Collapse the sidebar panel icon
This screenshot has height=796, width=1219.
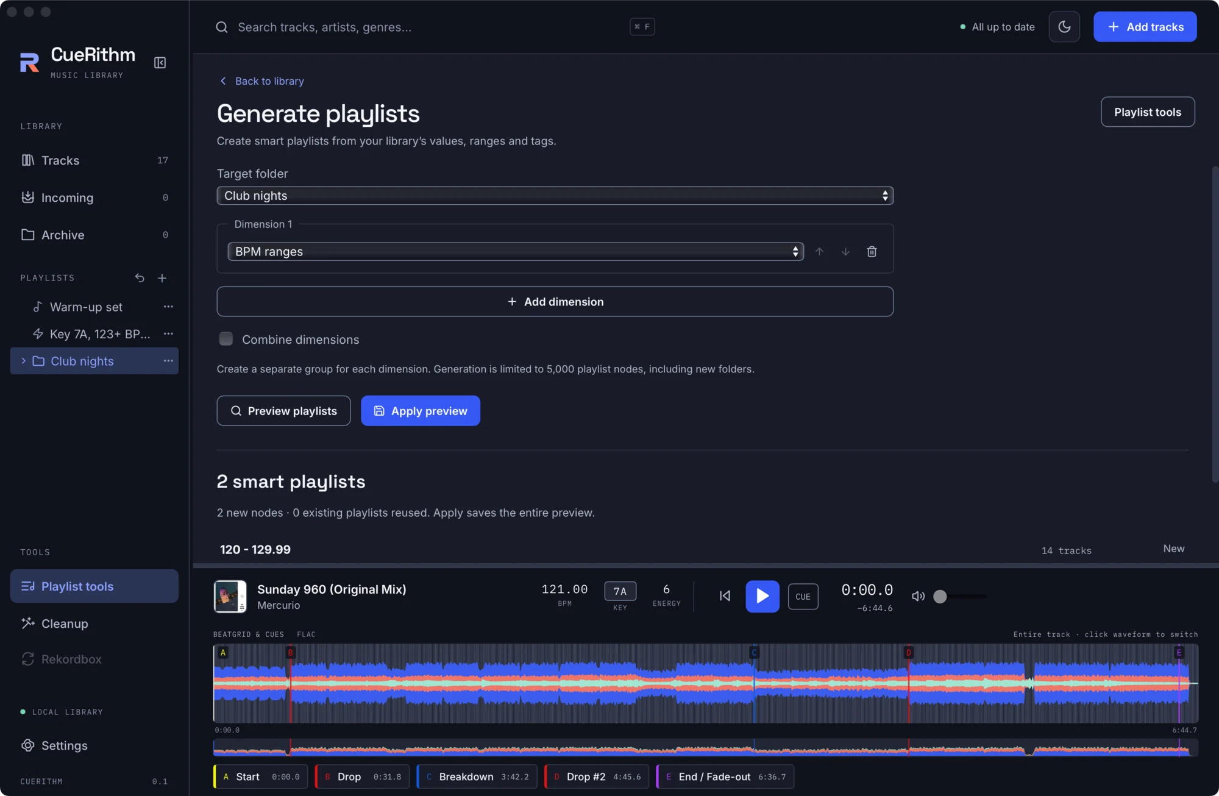160,63
